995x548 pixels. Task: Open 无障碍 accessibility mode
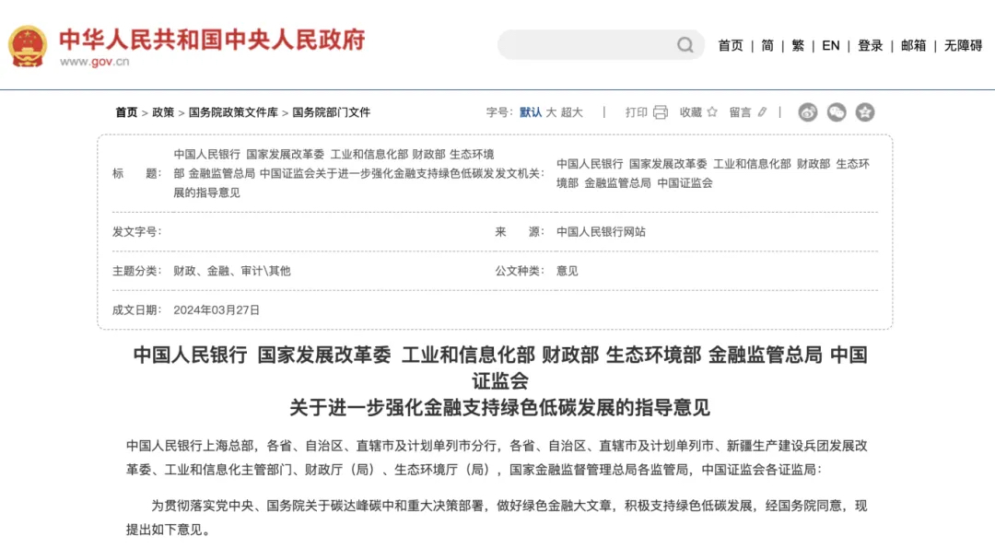coord(964,46)
